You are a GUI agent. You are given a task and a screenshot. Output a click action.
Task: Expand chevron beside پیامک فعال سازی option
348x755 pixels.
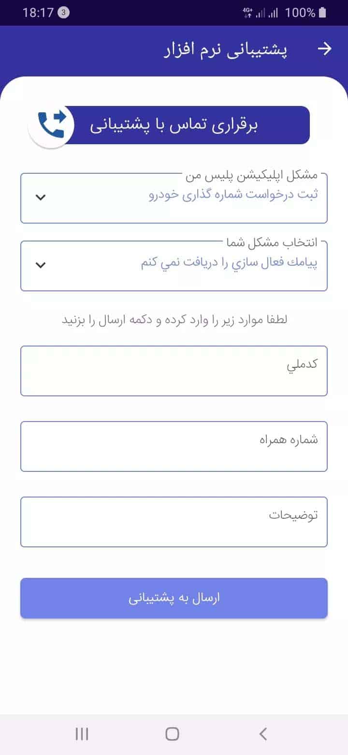point(41,265)
